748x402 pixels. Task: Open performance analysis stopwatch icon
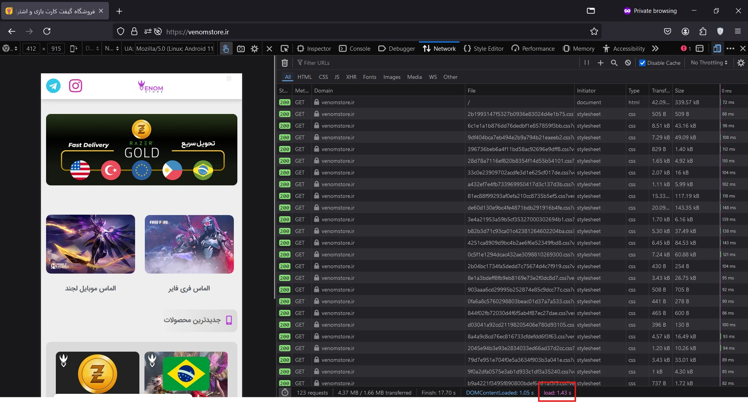(285, 393)
